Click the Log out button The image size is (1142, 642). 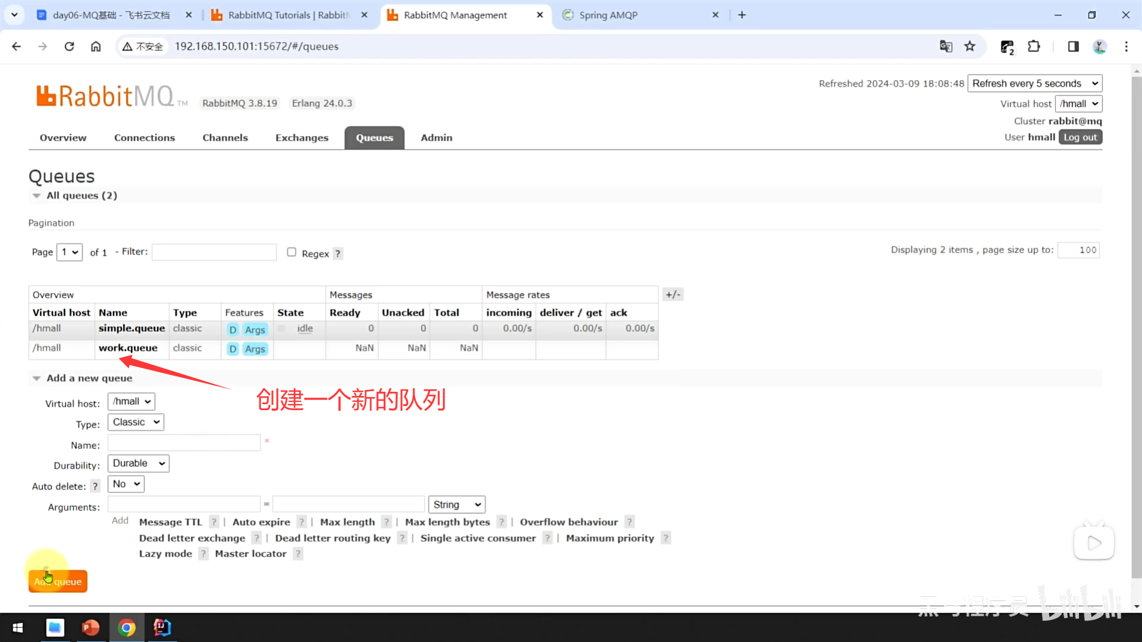(x=1080, y=137)
